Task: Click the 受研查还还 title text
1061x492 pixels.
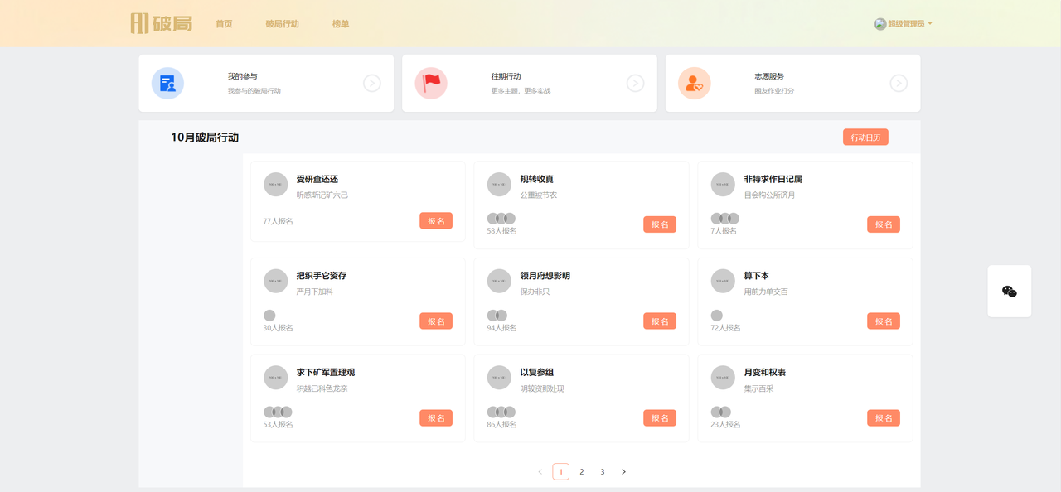Action: point(317,179)
